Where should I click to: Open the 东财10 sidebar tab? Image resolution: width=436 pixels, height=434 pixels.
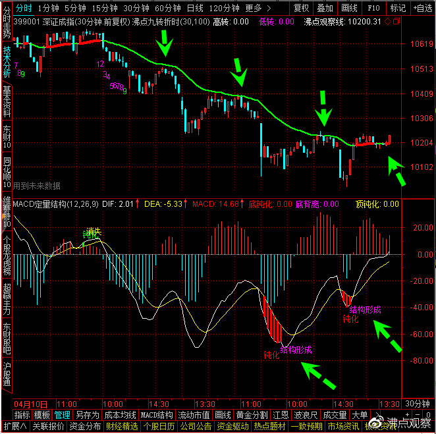[7, 137]
